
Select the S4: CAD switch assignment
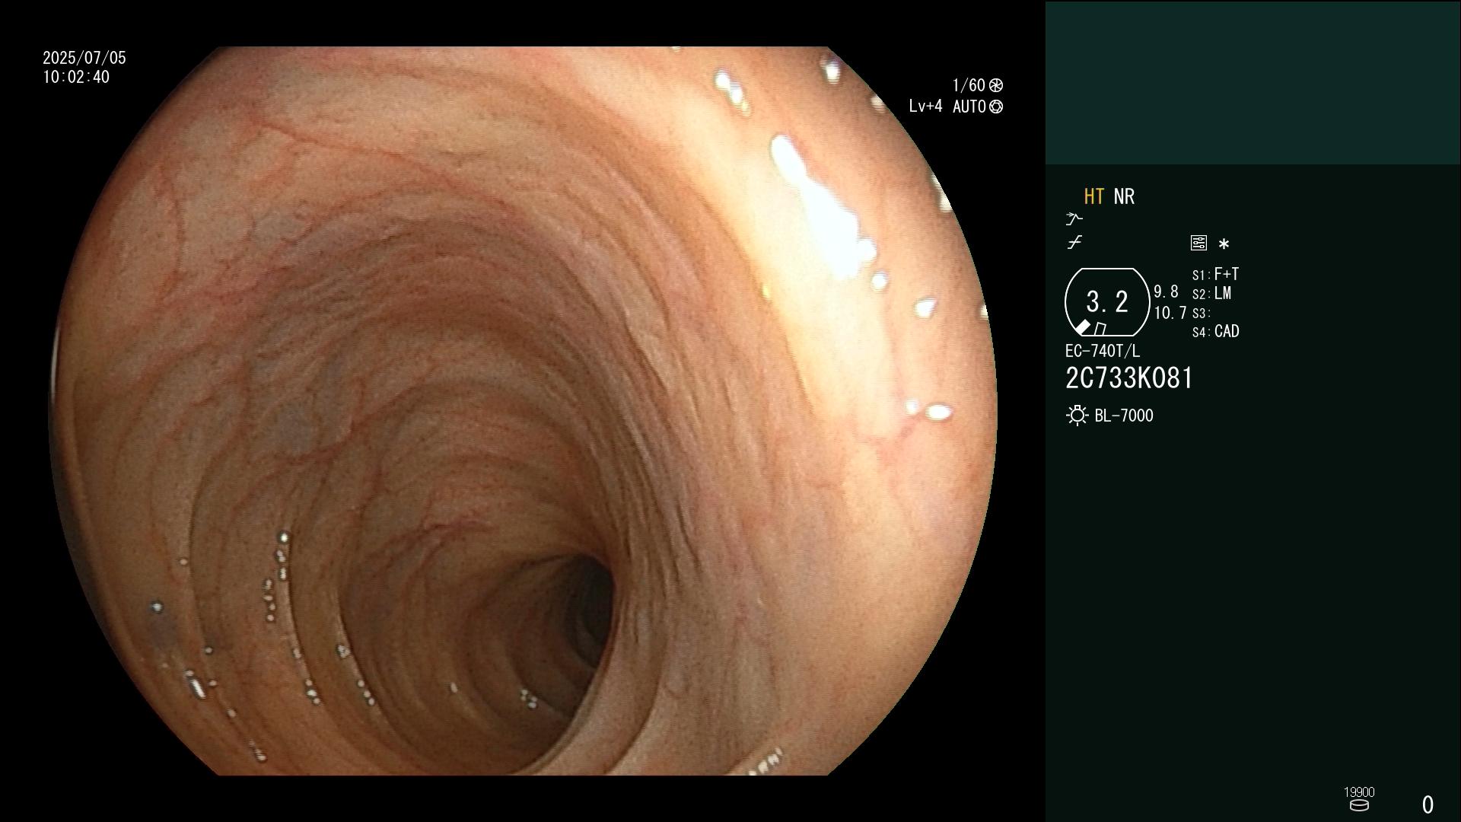coord(1215,332)
